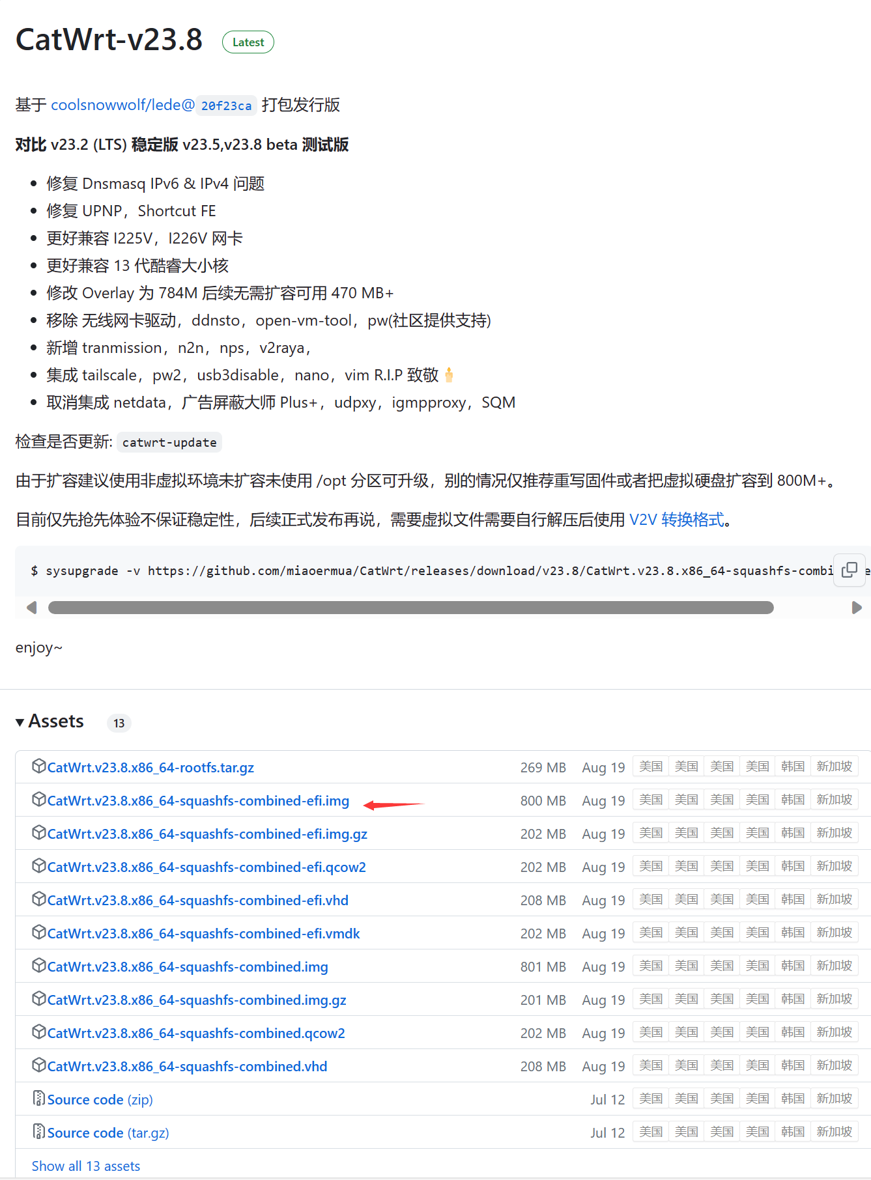Open the coolsnowwolf/lede repository link

click(122, 105)
